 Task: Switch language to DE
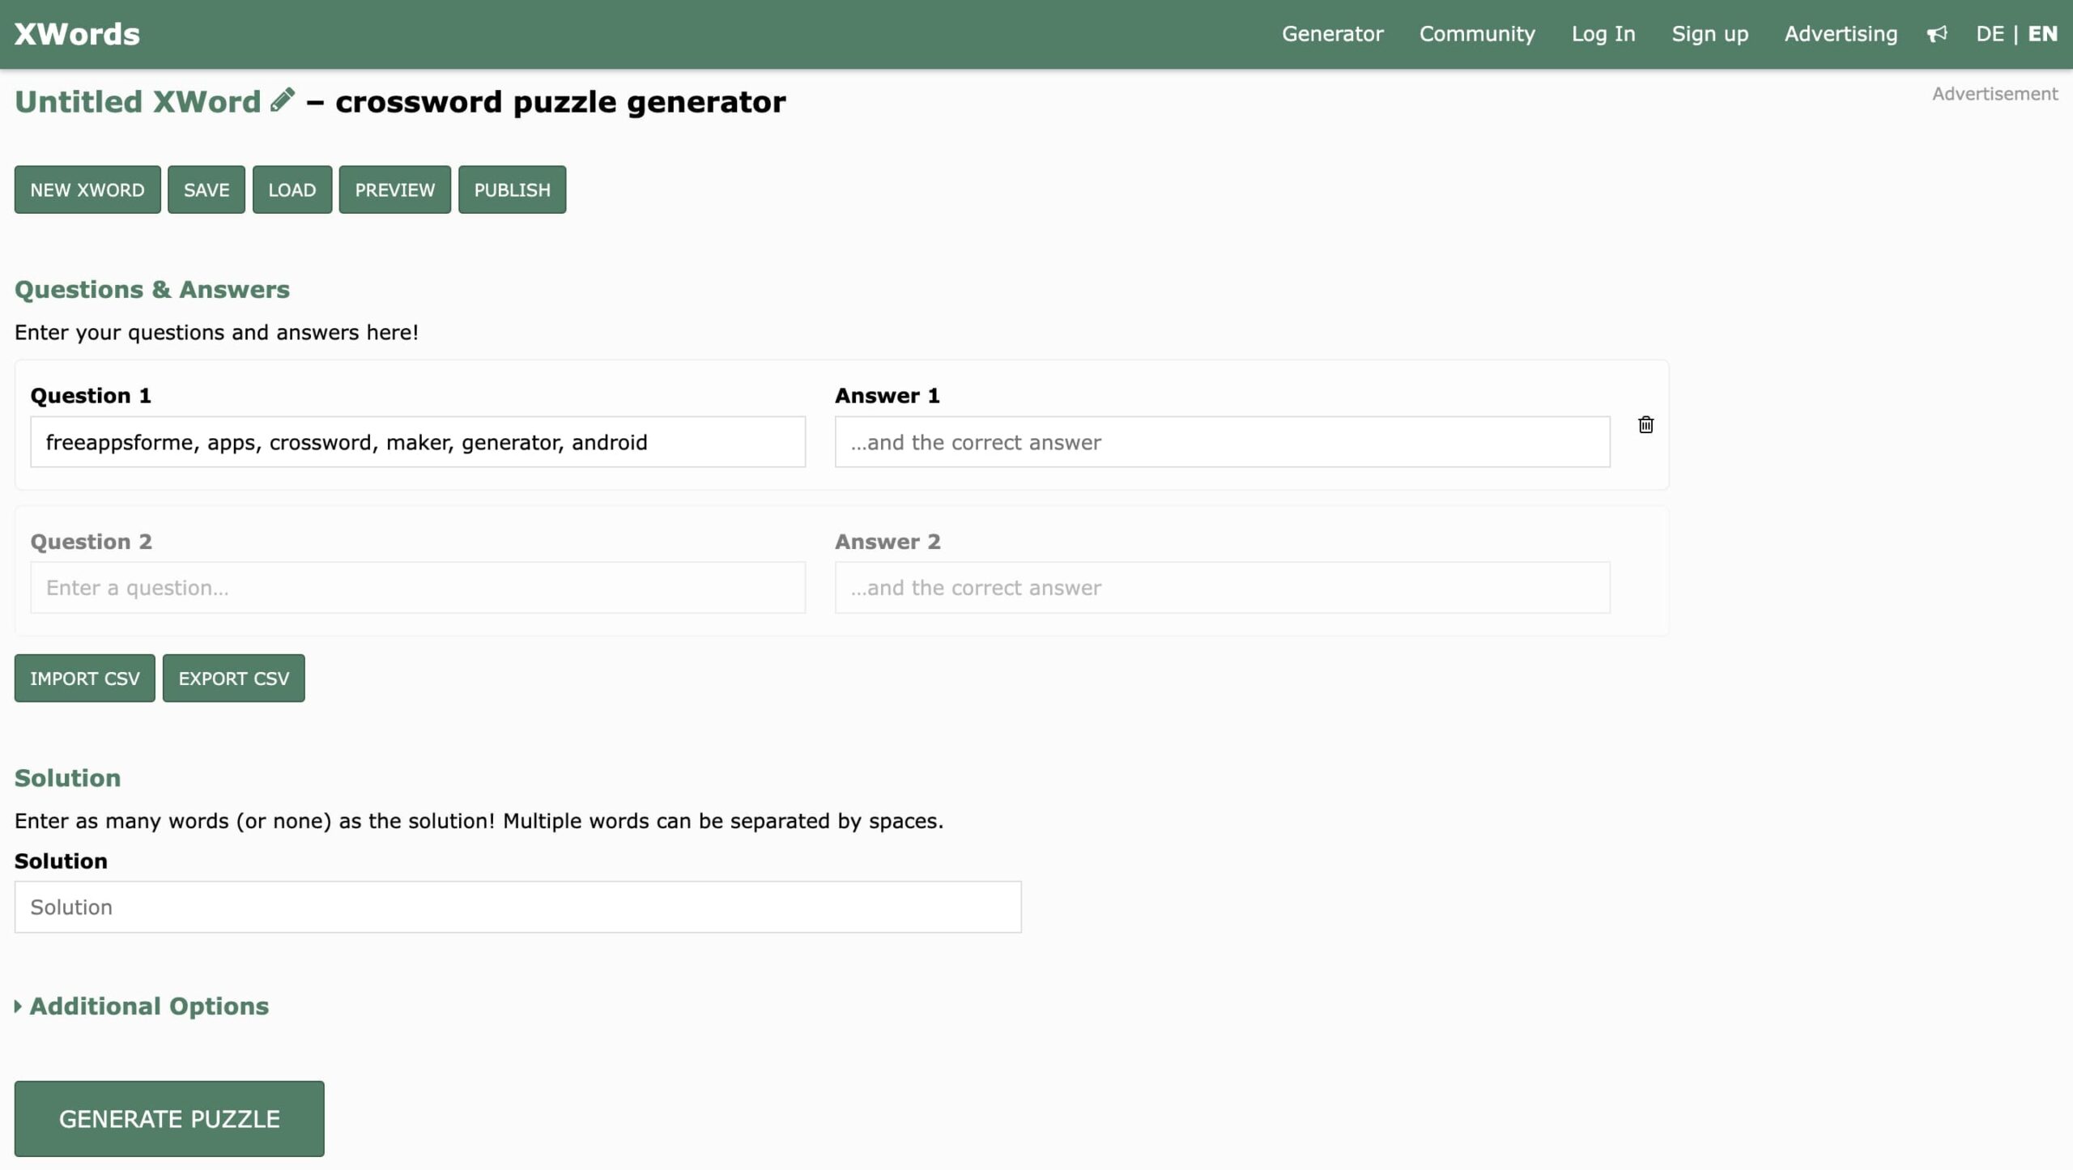pyautogui.click(x=1990, y=34)
